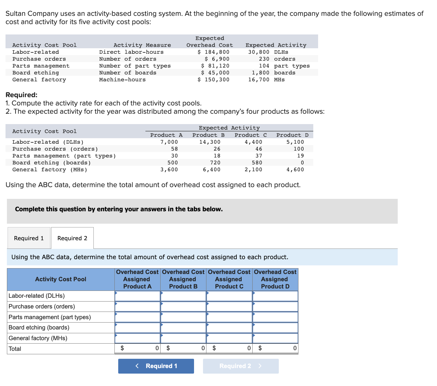This screenshot has height=386, width=437.
Task: Select Labor-related cost cell for Product B
Action: click(x=183, y=296)
